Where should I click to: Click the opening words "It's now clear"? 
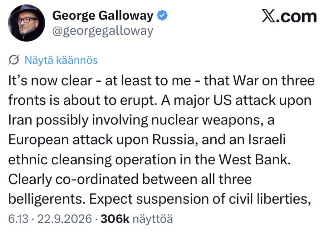(50, 81)
